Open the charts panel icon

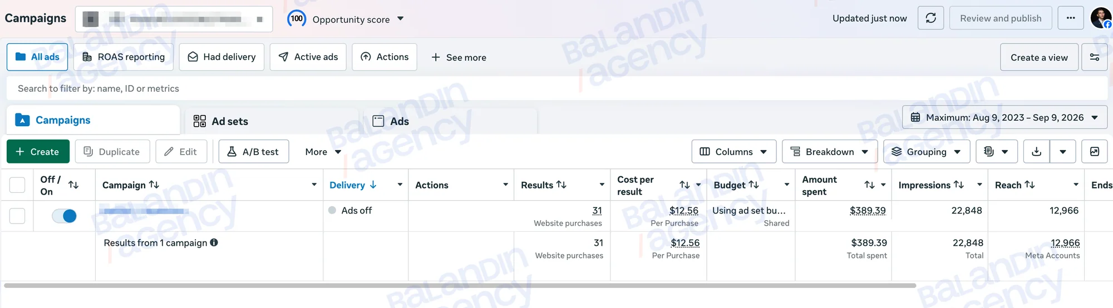coord(1095,152)
